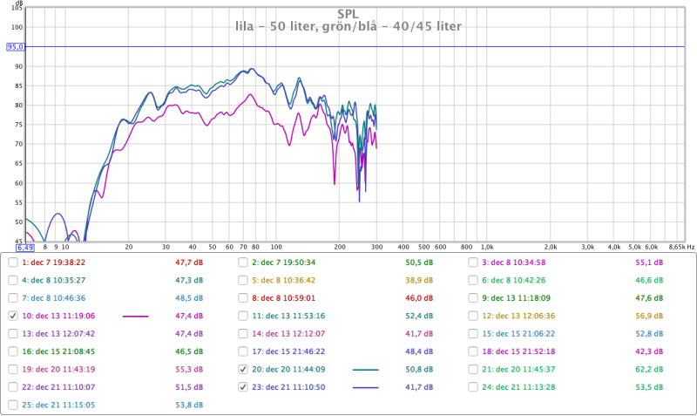Click the 1,0k frequency axis label
The width and height of the screenshot is (697, 416).
click(487, 247)
